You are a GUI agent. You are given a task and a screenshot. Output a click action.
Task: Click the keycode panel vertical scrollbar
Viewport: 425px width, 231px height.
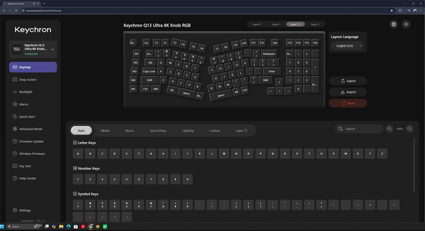click(414, 165)
